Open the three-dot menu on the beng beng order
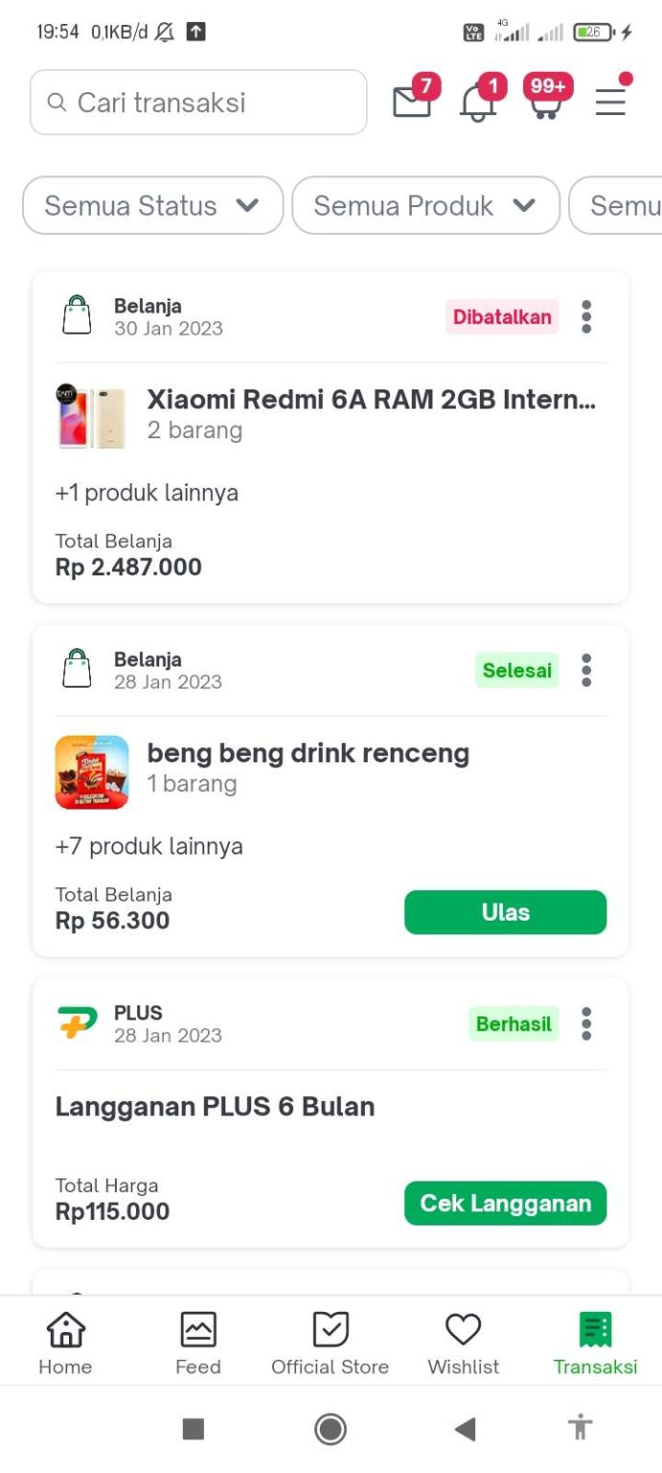Screen dimensions: 662x1473 pyautogui.click(x=585, y=670)
